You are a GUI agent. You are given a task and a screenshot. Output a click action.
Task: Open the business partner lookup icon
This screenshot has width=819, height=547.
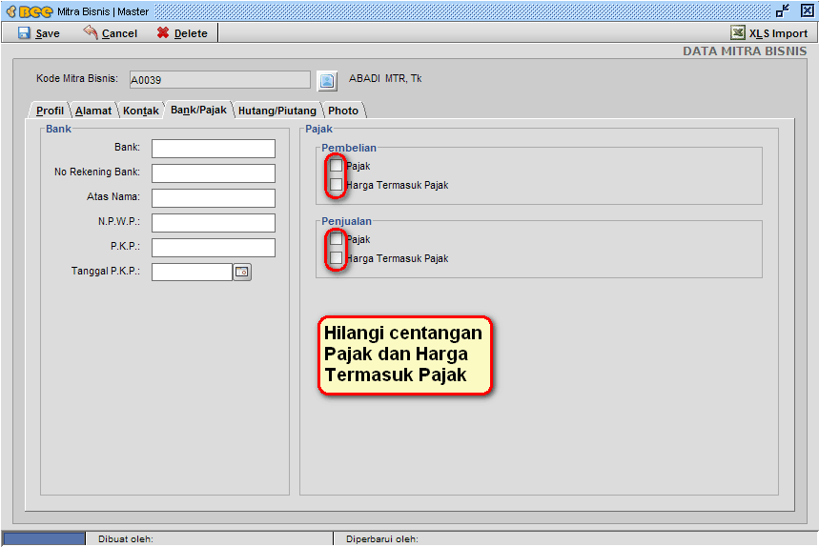327,80
